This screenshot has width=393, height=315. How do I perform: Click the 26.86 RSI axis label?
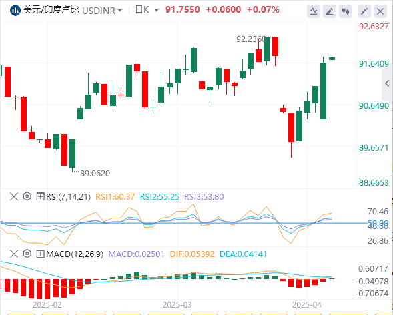378,240
